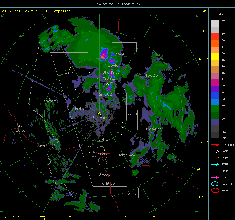
Task: Click the Airdrie city label
Action: (103, 140)
